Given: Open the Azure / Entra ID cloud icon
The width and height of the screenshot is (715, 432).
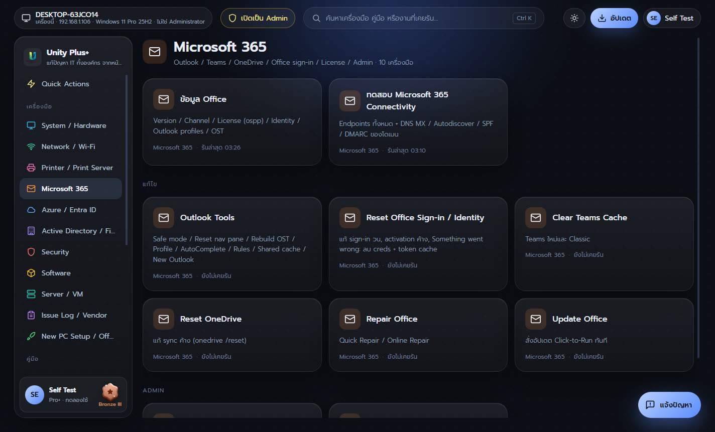Looking at the screenshot, I should coord(31,210).
